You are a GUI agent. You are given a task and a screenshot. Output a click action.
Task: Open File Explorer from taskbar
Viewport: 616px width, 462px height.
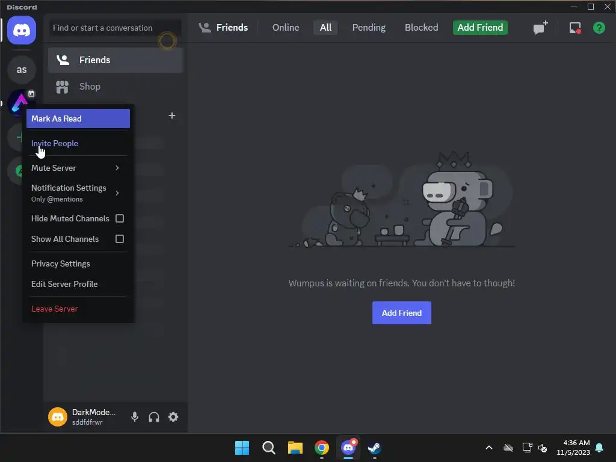coord(295,448)
